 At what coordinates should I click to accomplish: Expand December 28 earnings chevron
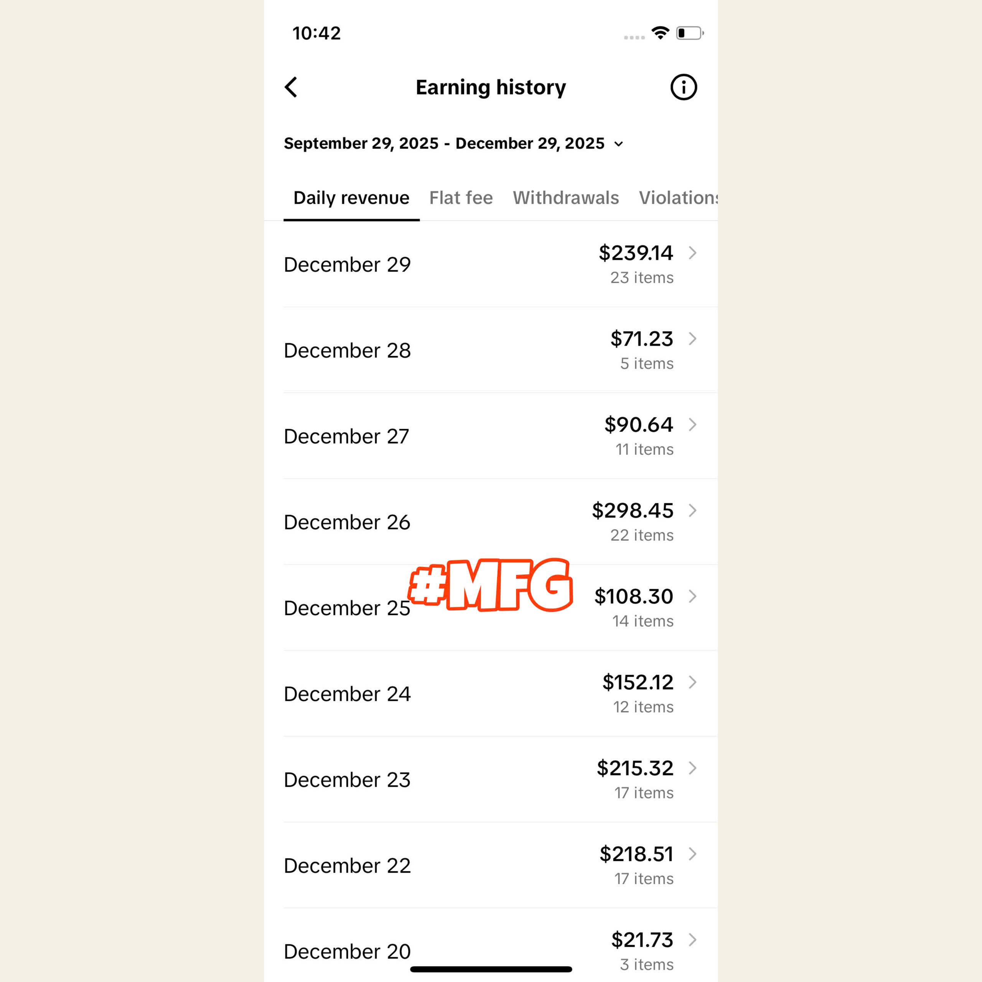tap(692, 338)
